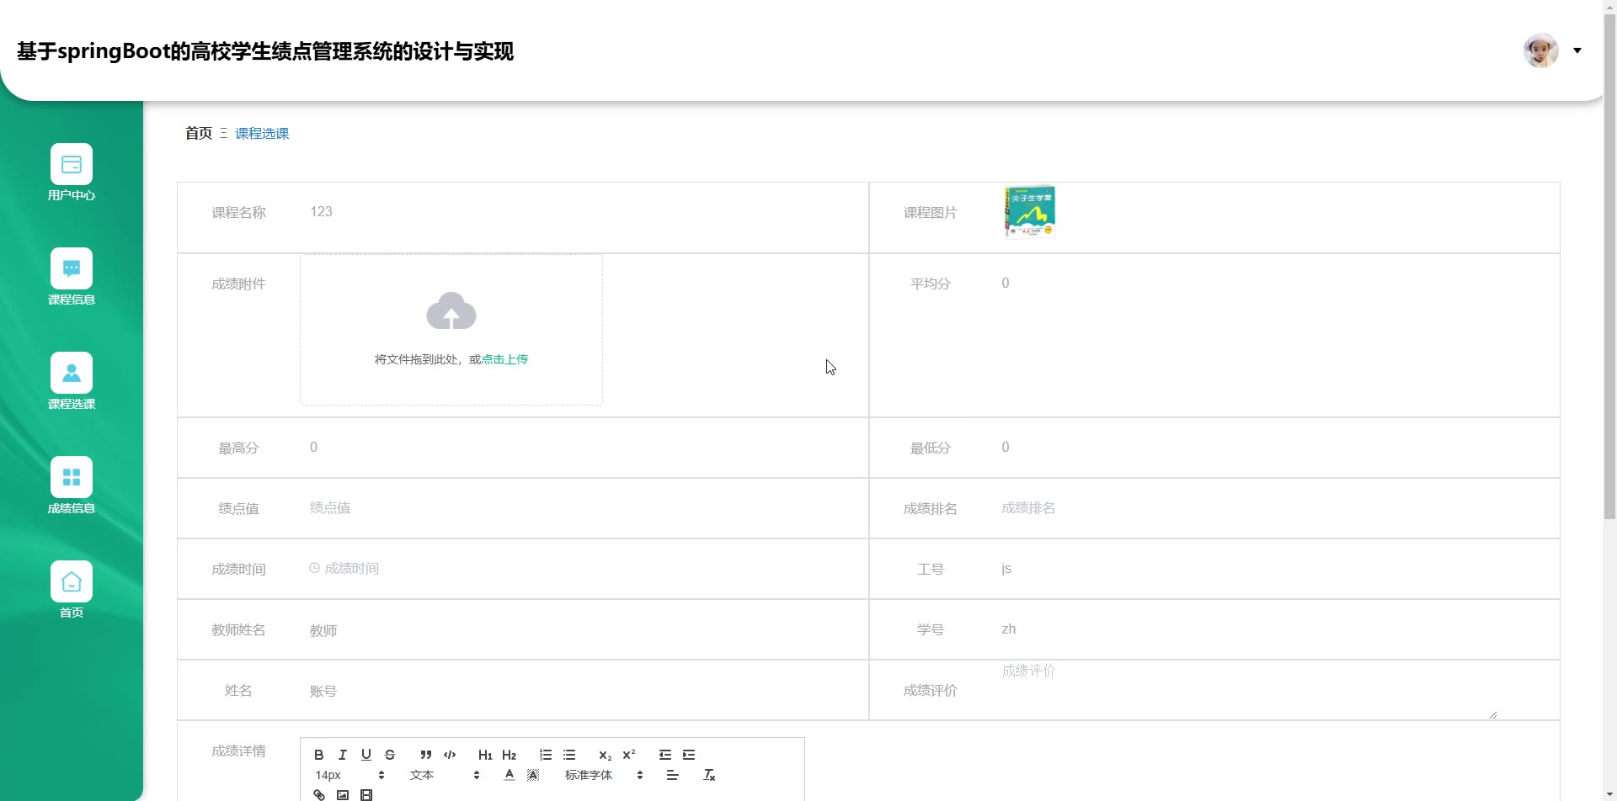Increase indent in the editor
The width and height of the screenshot is (1617, 801).
(x=689, y=755)
